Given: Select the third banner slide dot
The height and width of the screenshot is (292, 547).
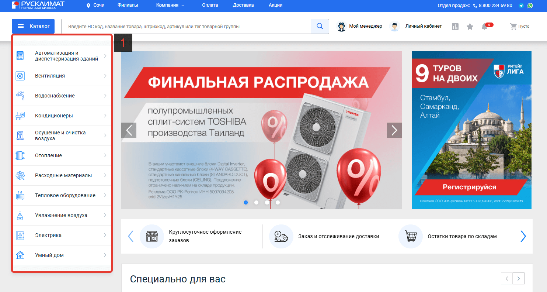Looking at the screenshot, I should coord(267,202).
